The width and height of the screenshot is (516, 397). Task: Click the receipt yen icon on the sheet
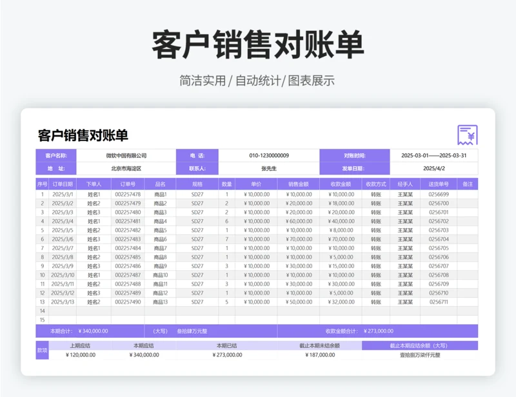pos(467,135)
